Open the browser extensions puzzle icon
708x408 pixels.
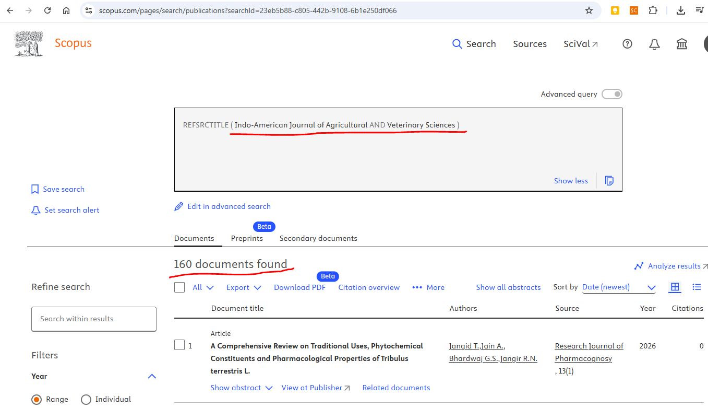point(653,10)
